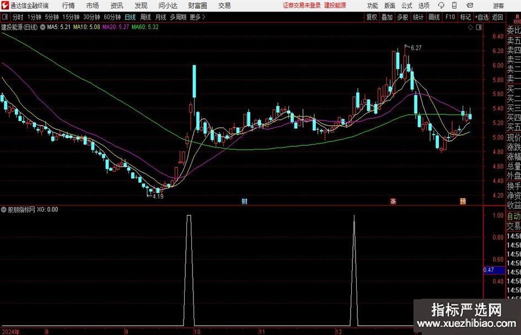Screen dimensions: 521x335
Task: Click the 游客 guest account label
Action: coord(498,6)
